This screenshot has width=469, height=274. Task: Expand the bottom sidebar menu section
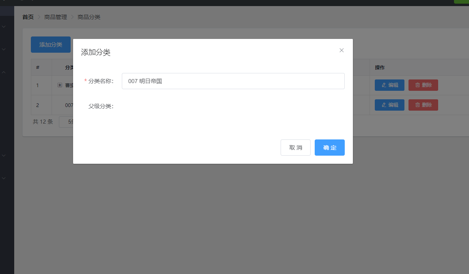point(3,178)
